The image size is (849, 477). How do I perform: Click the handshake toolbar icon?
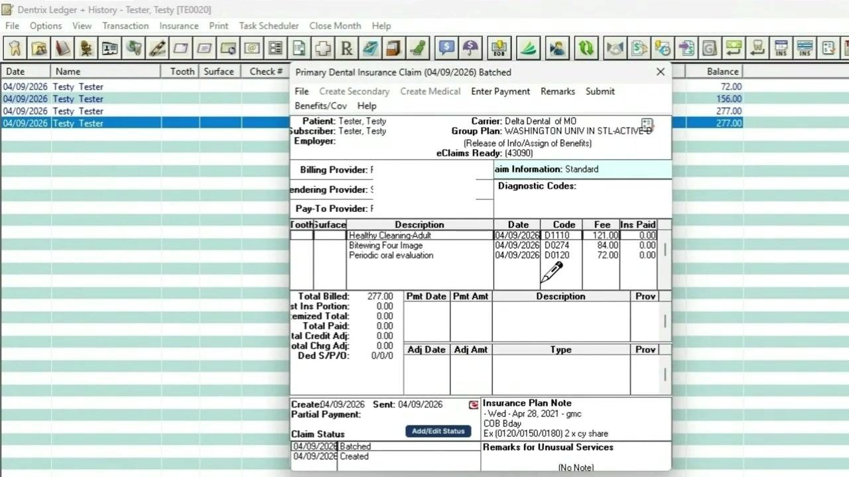click(616, 48)
